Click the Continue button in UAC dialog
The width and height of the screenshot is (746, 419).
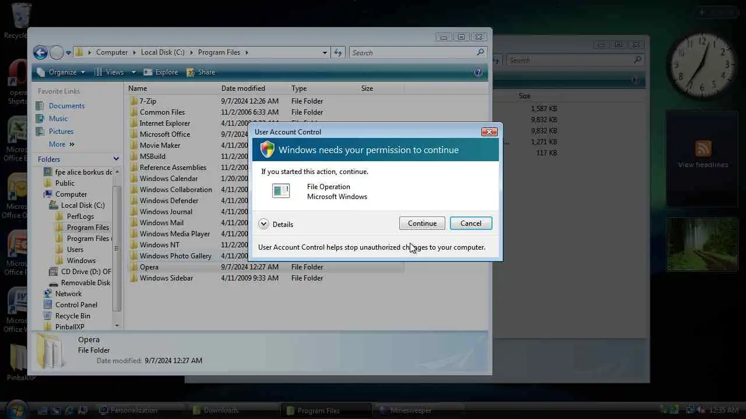(422, 223)
